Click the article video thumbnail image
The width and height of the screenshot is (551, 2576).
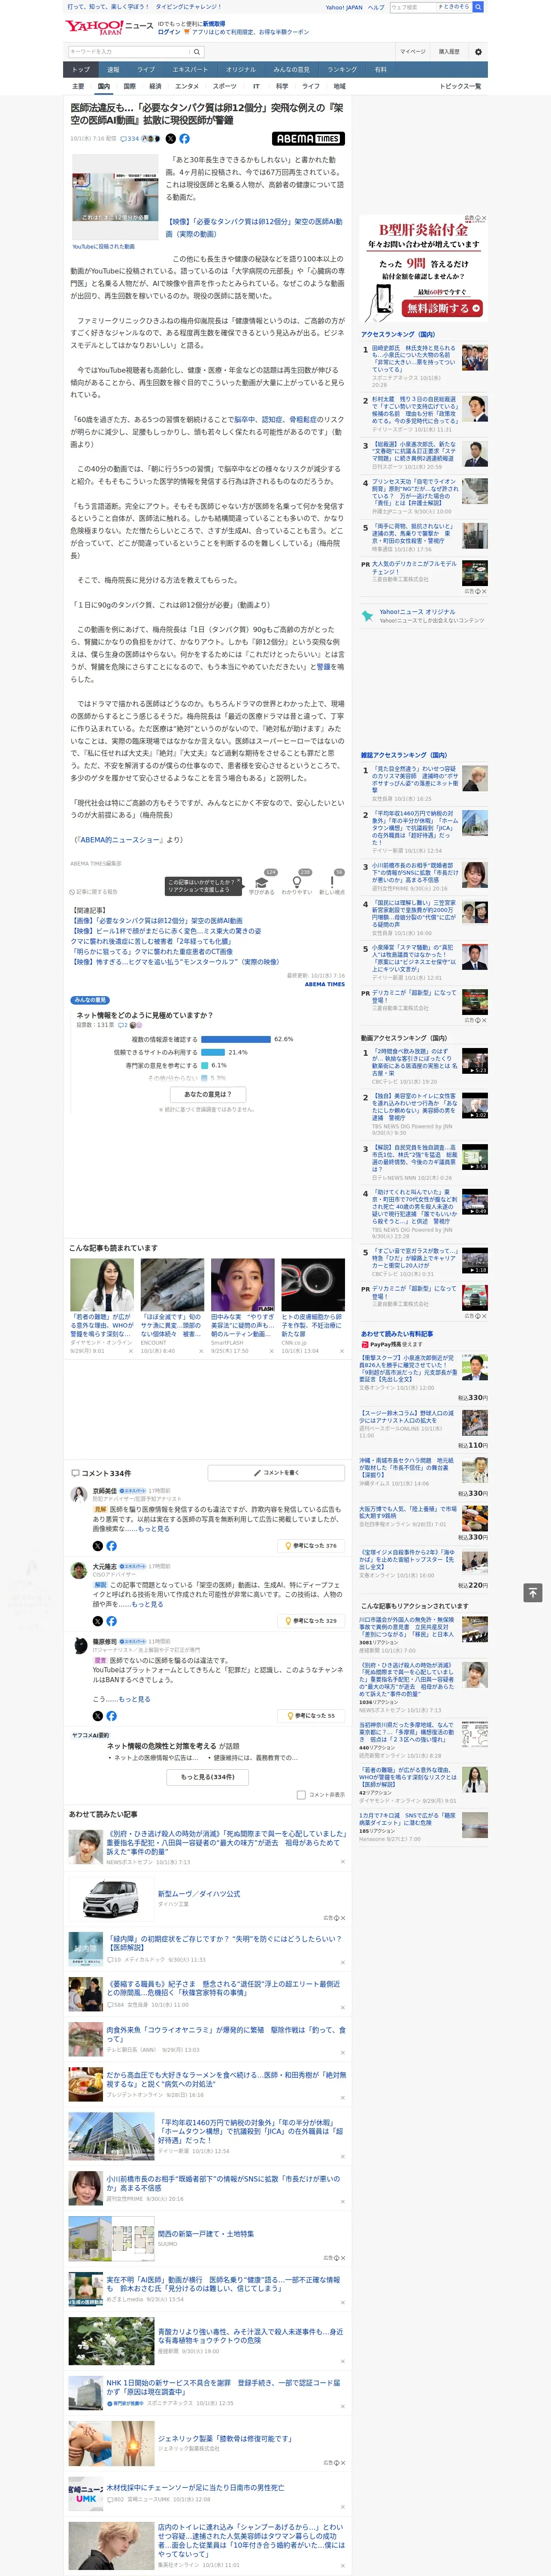(114, 197)
